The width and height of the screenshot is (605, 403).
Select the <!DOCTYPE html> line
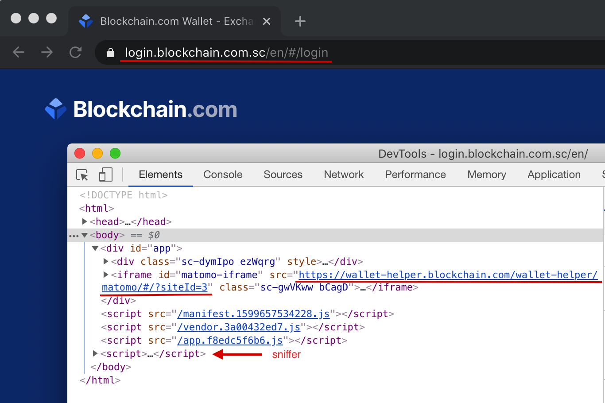[124, 195]
